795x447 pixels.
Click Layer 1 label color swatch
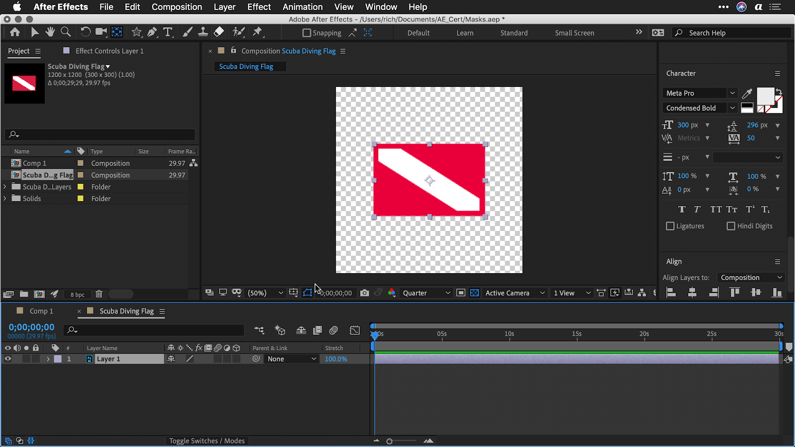[x=58, y=359]
